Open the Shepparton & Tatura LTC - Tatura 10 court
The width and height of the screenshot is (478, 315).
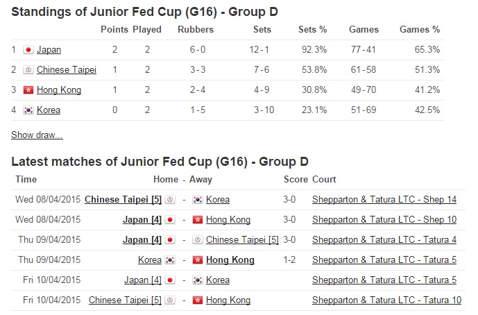386,300
